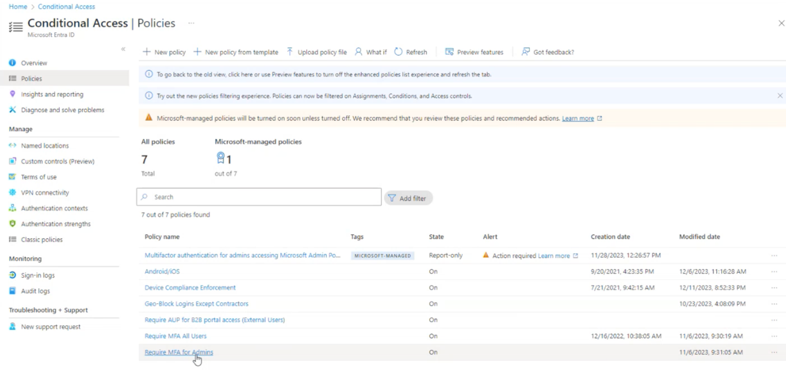Go to Insights and reporting

[52, 94]
